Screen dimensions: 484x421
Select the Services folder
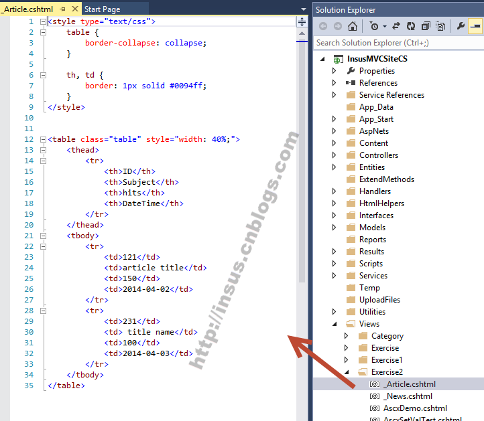(x=373, y=276)
